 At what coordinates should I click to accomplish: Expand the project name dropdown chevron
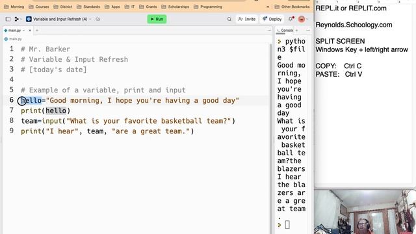click(90, 19)
